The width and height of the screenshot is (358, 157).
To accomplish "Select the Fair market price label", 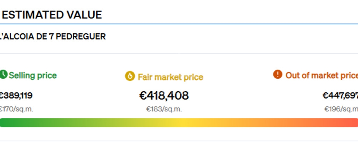I will click(170, 77).
